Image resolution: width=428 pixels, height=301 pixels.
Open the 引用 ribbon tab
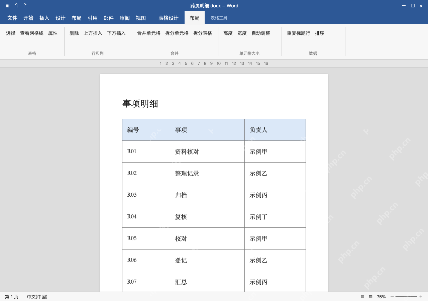[93, 18]
